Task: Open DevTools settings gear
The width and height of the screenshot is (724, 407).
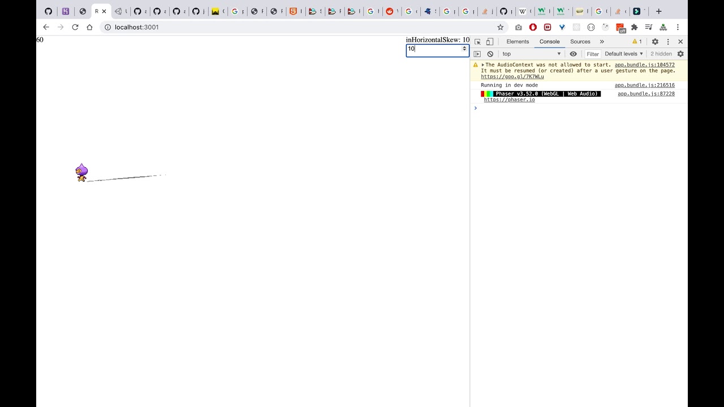Action: pos(655,42)
